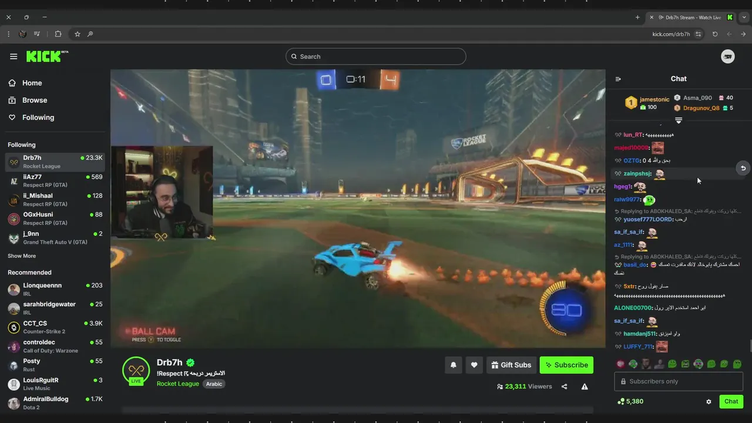Screen dimensions: 752x423
Task: Click the Drb7h live avatar below the video
Action: [x=136, y=371]
